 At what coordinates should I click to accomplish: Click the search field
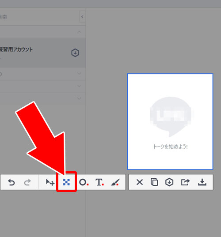click(x=39, y=17)
